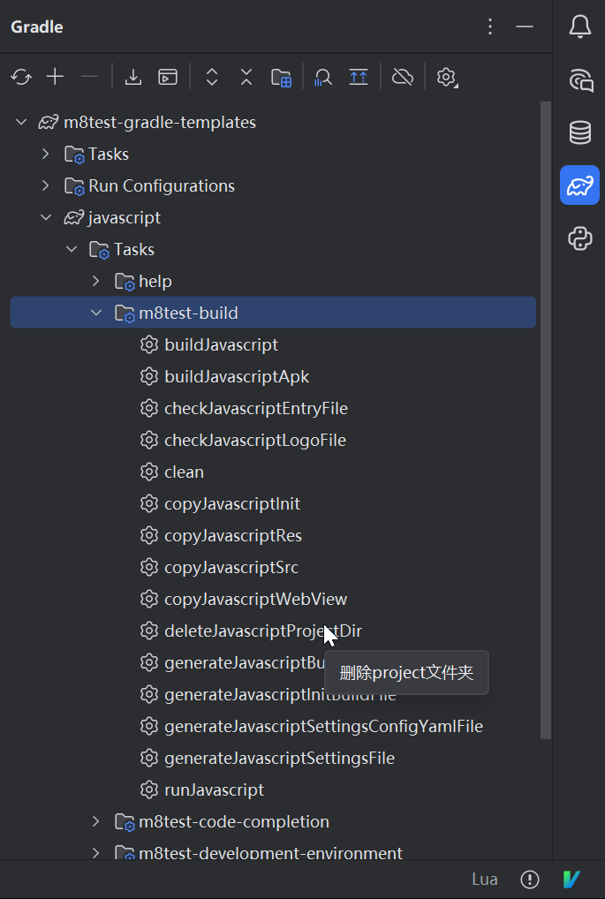605x899 pixels.
Task: Open the Execute Gradle Task icon
Action: (x=168, y=77)
